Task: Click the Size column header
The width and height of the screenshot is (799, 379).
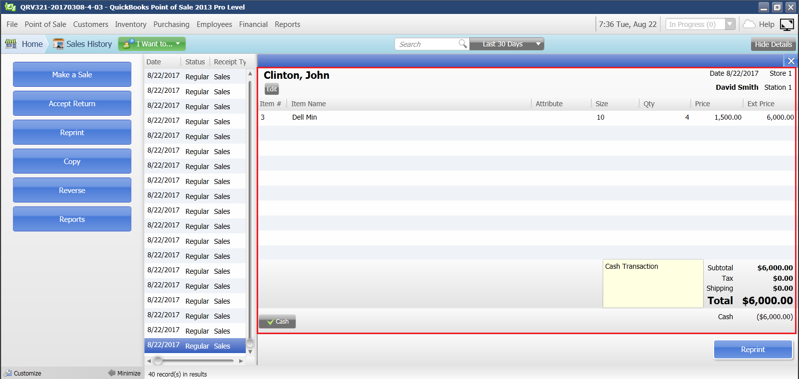Action: 615,104
